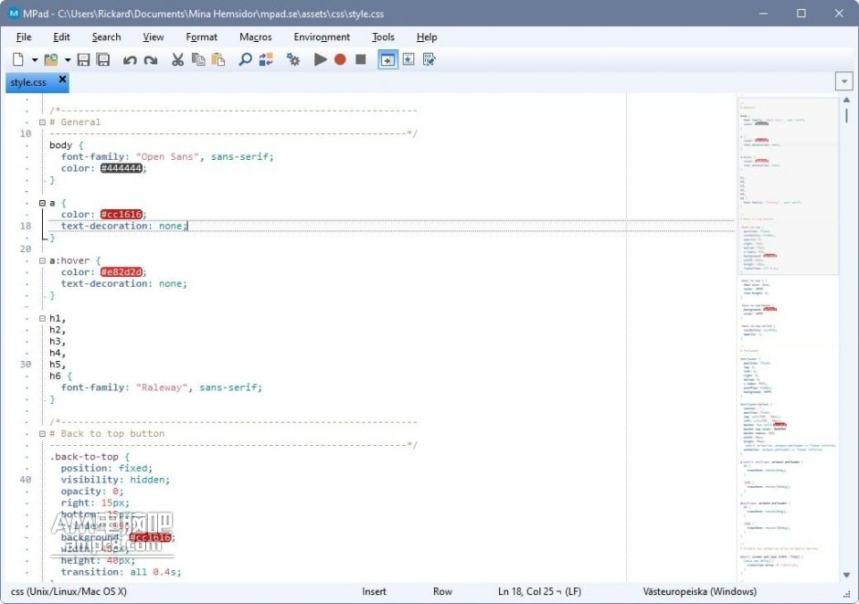Collapse the 'a:hover {' fold marker
Viewport: 859px width, 604px height.
click(42, 260)
